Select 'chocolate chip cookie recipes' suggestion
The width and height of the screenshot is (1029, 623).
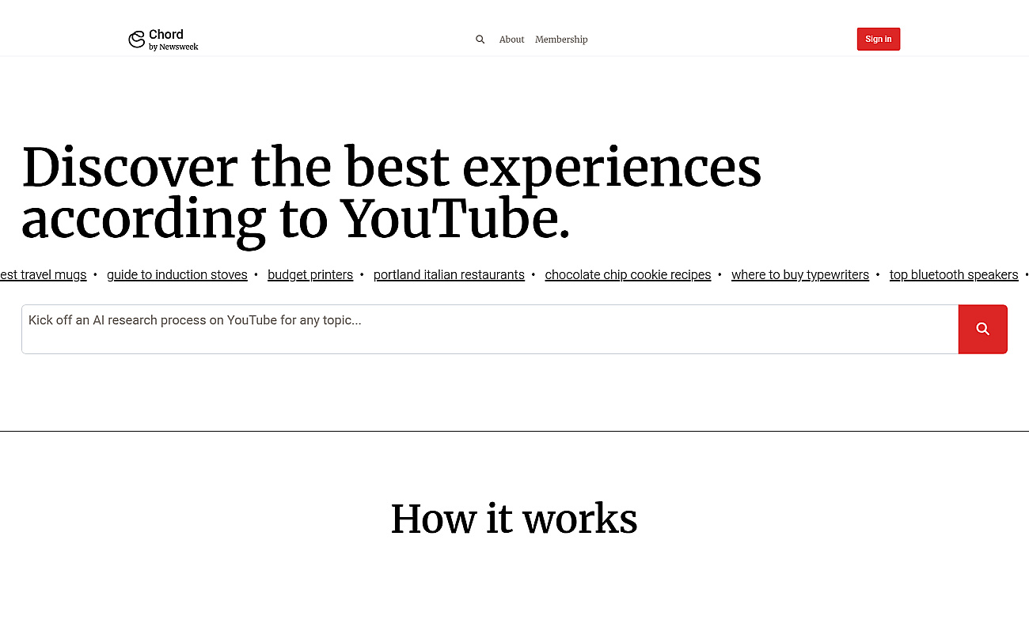(628, 274)
